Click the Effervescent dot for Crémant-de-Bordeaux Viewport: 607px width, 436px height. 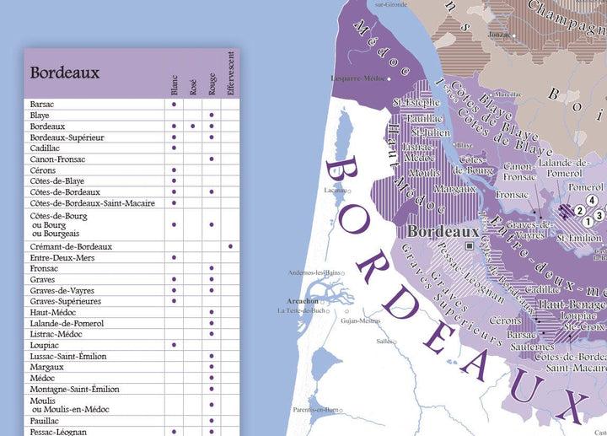pyautogui.click(x=230, y=246)
